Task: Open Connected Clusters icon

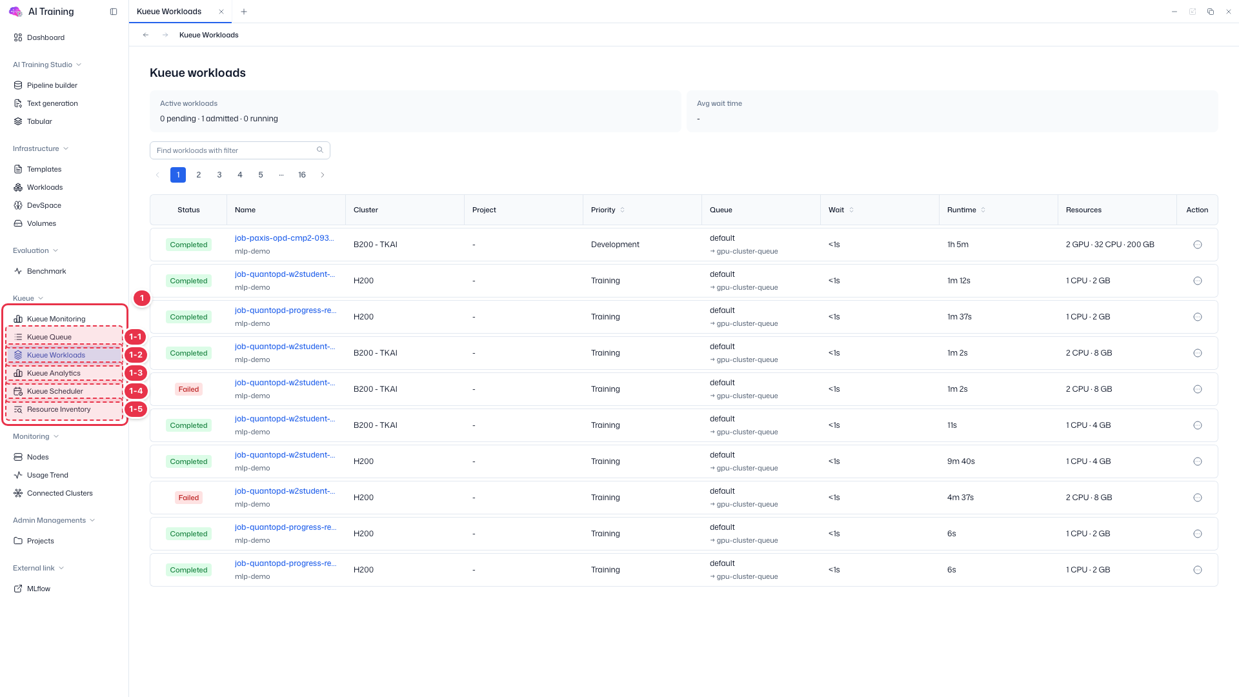Action: 18,493
